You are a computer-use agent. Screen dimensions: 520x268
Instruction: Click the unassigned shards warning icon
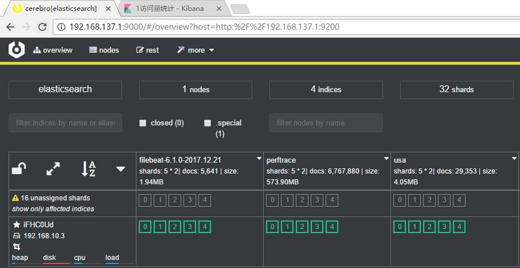coord(15,198)
